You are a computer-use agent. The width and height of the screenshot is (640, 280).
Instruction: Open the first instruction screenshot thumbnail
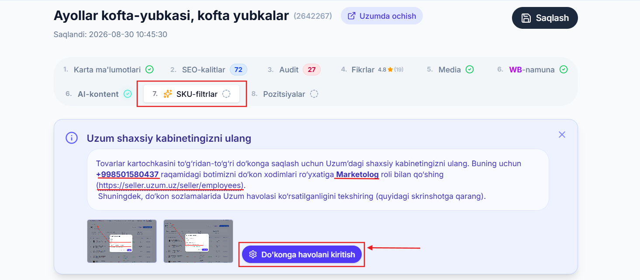pos(122,241)
